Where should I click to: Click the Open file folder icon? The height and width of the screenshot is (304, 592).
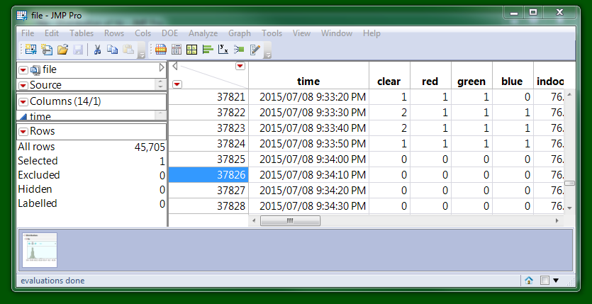pos(62,50)
